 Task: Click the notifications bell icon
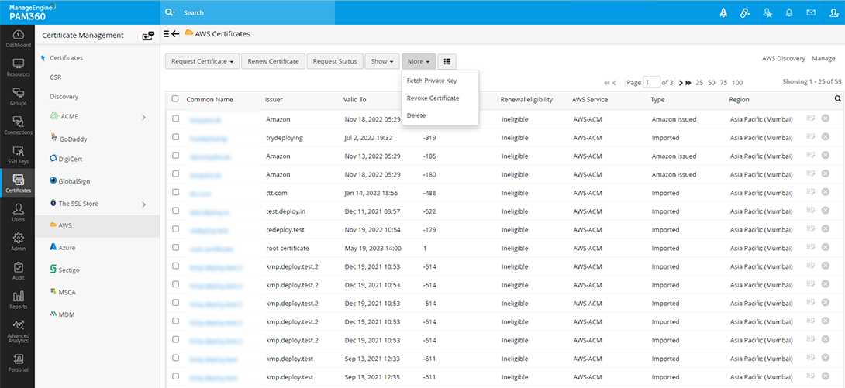click(x=789, y=13)
